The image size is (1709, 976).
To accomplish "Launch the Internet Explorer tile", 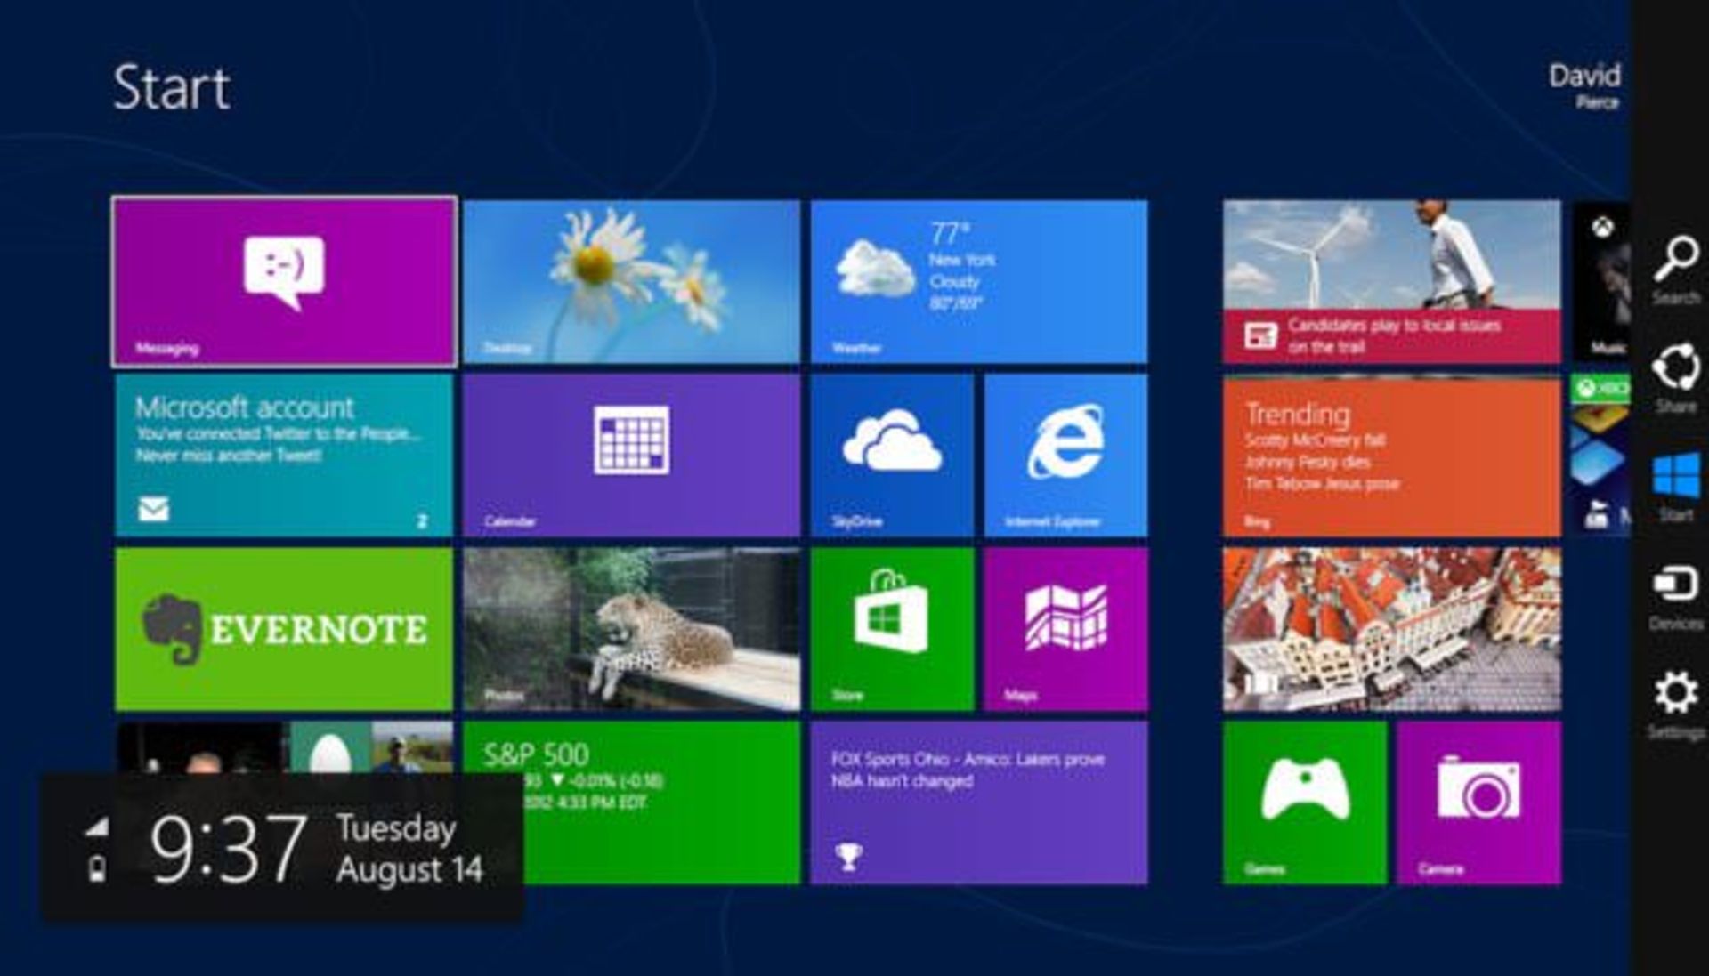I will click(1066, 455).
